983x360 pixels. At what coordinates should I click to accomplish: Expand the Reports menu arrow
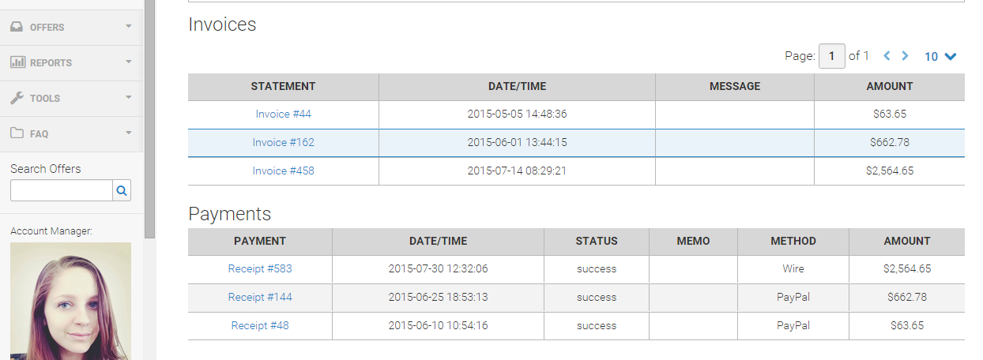[129, 62]
